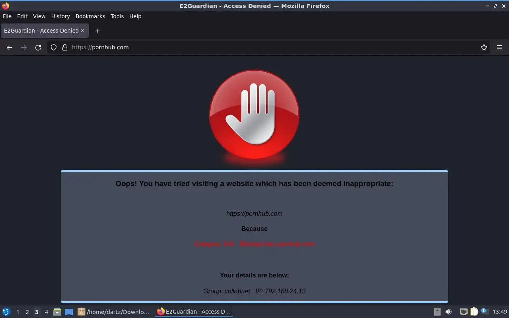Open the Firefox hamburger menu
The image size is (509, 318).
[499, 47]
